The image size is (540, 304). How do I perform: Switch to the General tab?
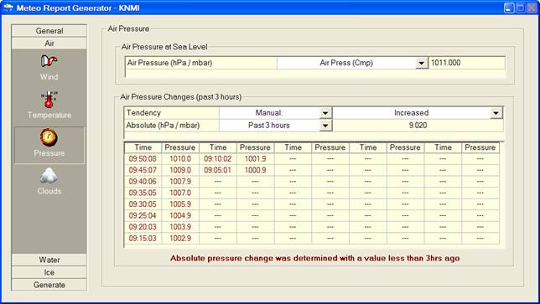tap(49, 31)
